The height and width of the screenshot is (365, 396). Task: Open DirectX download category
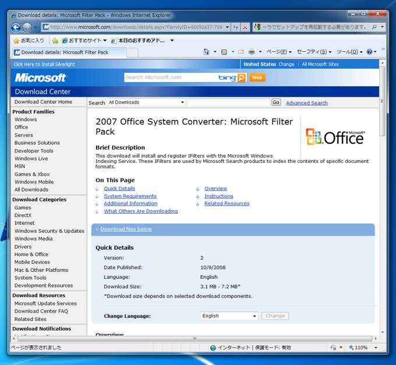(23, 215)
